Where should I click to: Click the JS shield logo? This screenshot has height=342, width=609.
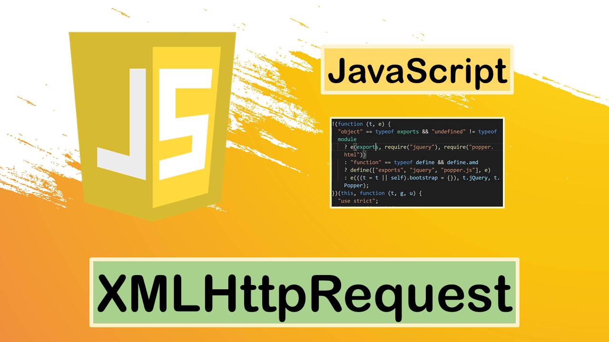click(x=152, y=126)
